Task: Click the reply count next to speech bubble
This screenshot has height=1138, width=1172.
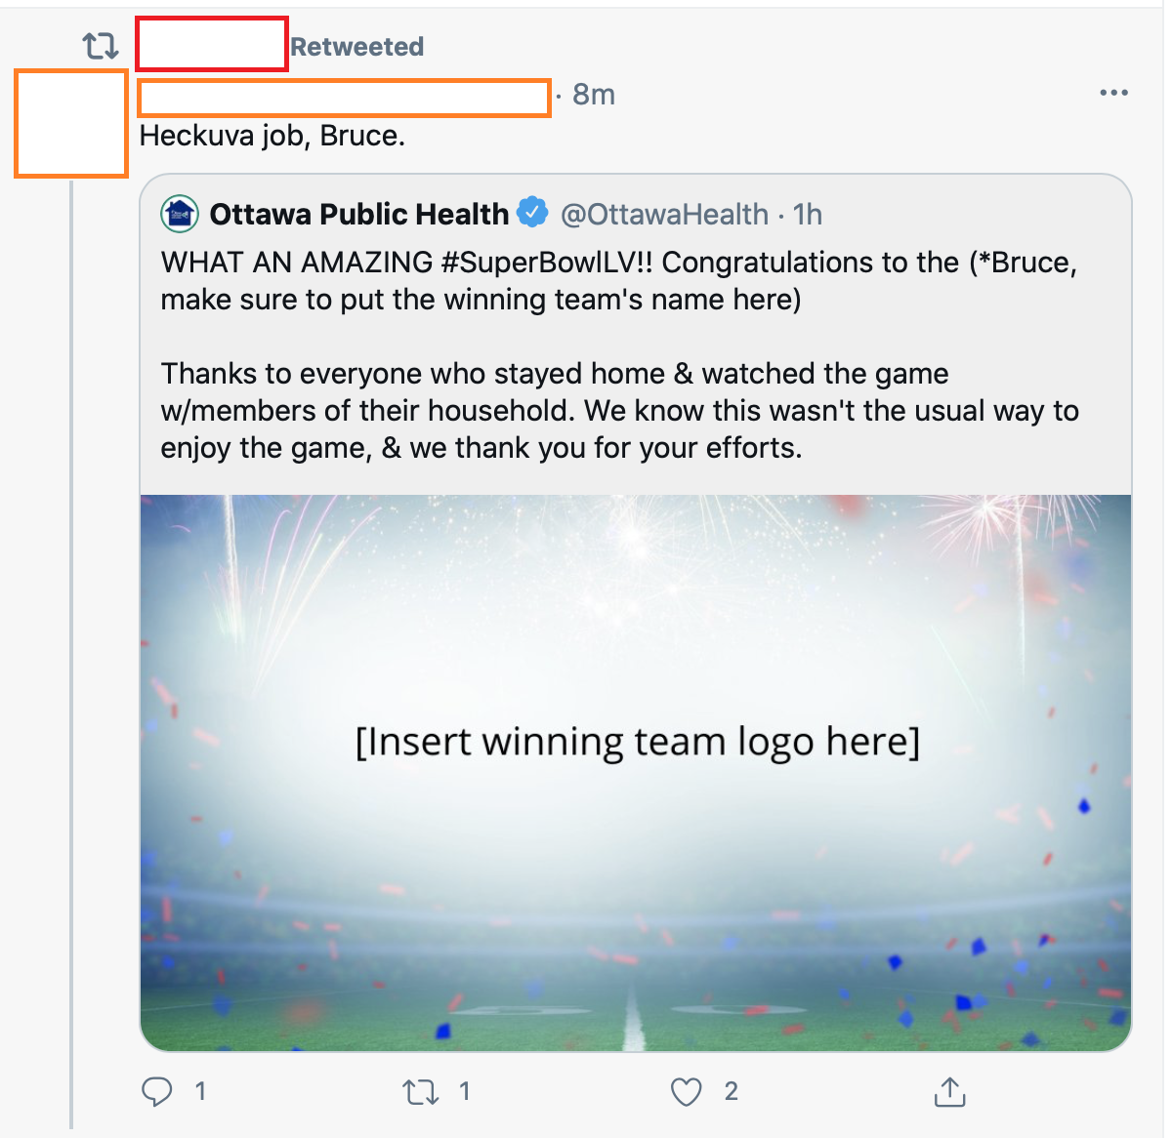Action: [x=200, y=1091]
